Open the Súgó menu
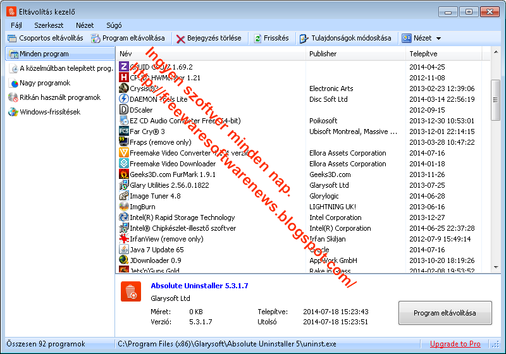506x354 pixels. (114, 25)
